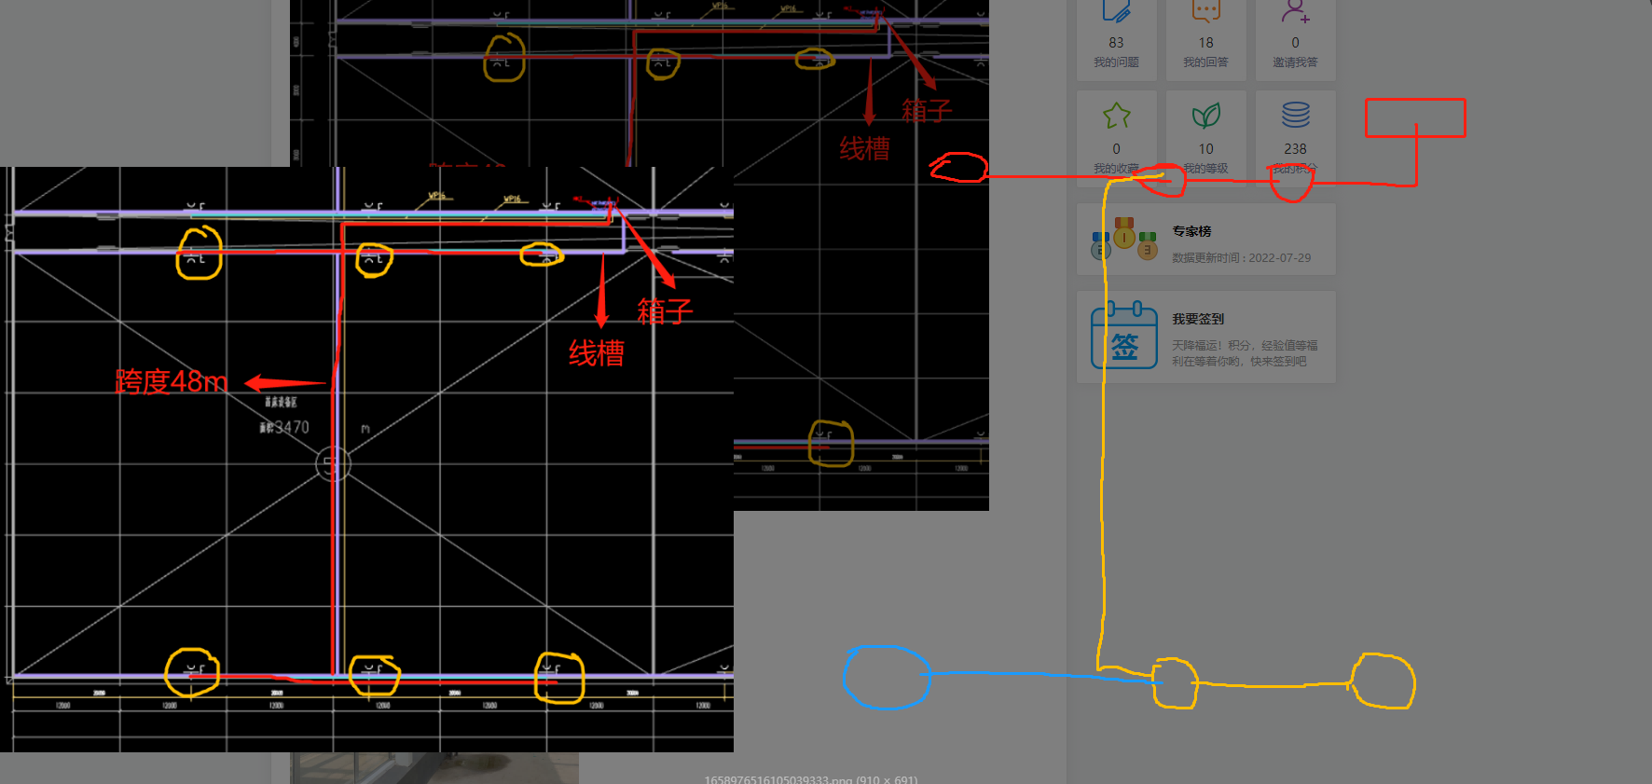Click the 签 calendar check-in icon
1652x784 pixels.
1124,336
